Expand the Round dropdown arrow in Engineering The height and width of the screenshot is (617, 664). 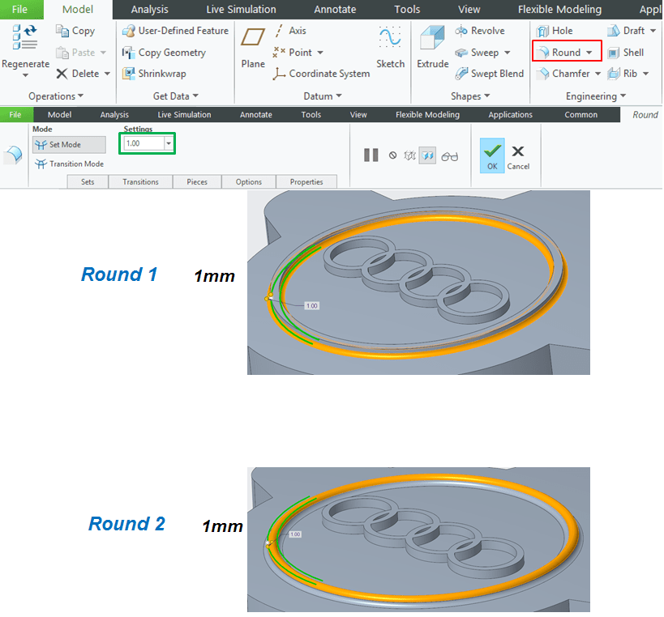coord(589,53)
